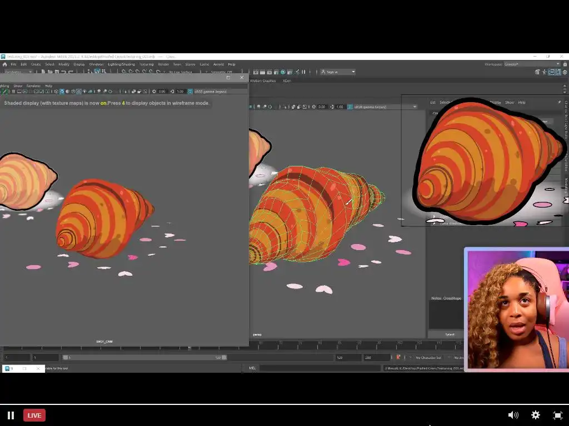The height and width of the screenshot is (426, 569).
Task: Click the exposure icon in floating panel toolbar
Action: (x=154, y=92)
